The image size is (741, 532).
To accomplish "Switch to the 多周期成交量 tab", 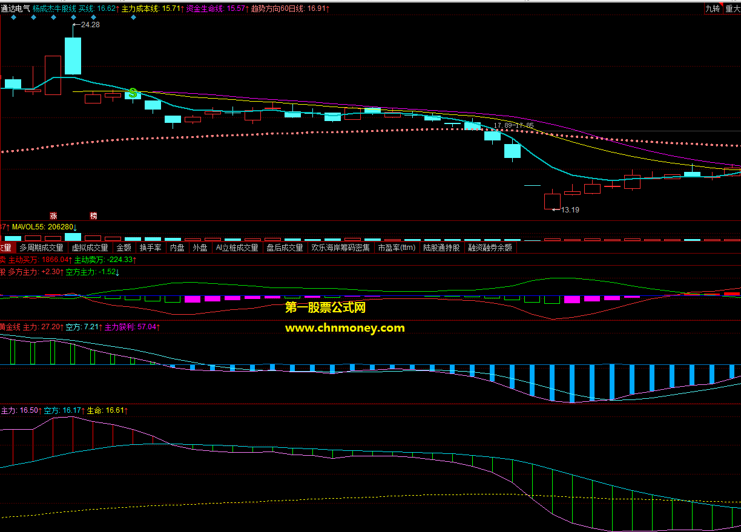I will pyautogui.click(x=41, y=248).
